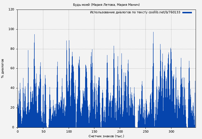Click the 60 tick on the y-axis
202x139 pixels.
click(12, 69)
